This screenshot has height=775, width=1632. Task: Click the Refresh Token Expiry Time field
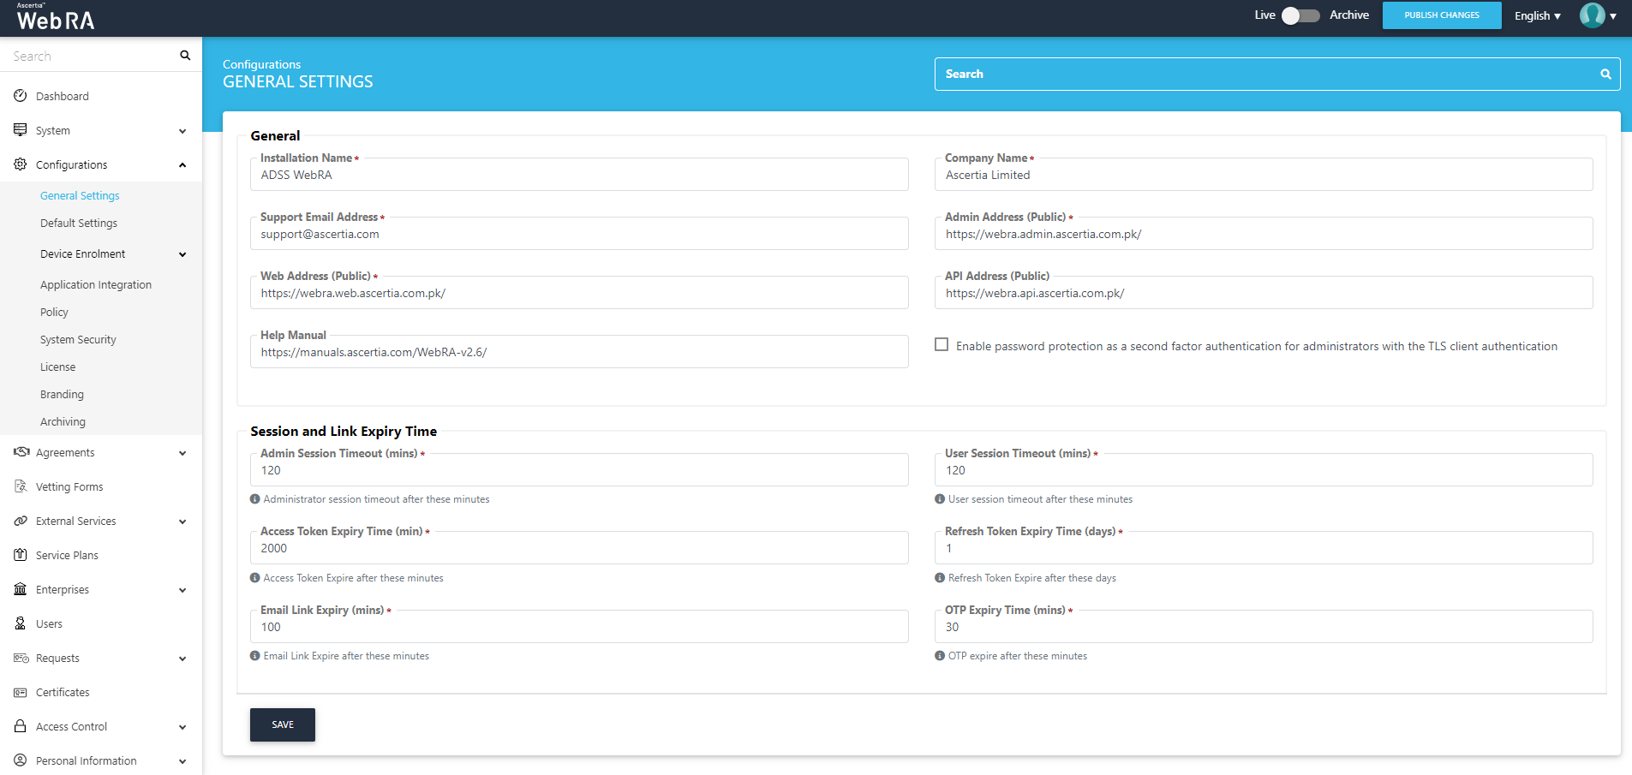(x=1264, y=548)
